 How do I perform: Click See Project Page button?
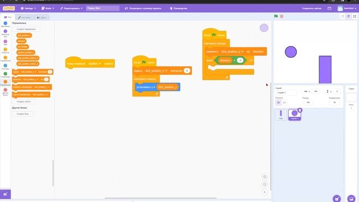(143, 8)
